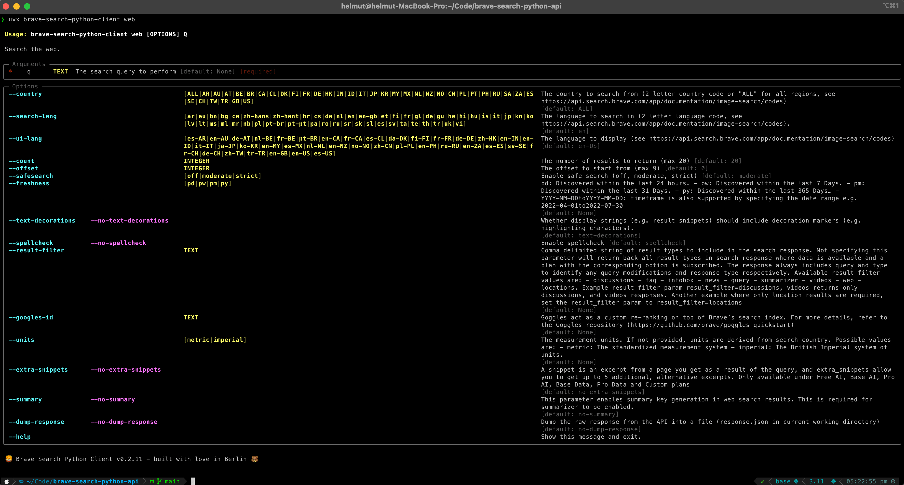
Task: Click the INTEGER type of --count
Action: [x=197, y=161]
